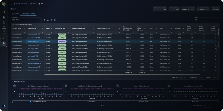Image resolution: width=223 pixels, height=111 pixels.
Task: Open the Columns side panel tab
Action: pos(218,32)
